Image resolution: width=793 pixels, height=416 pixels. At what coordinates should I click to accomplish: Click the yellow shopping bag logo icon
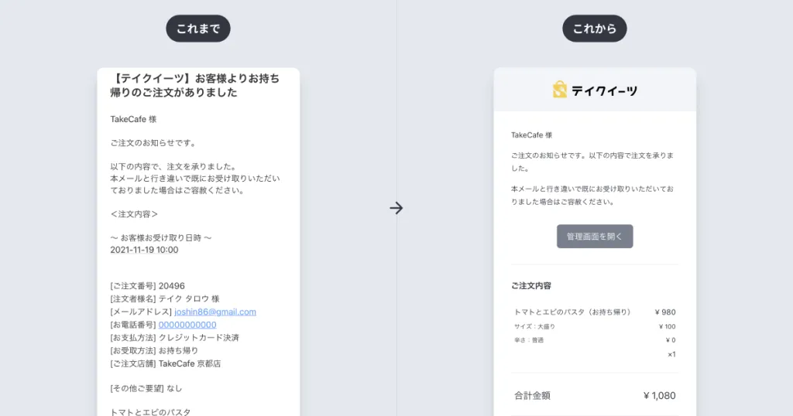pos(560,90)
